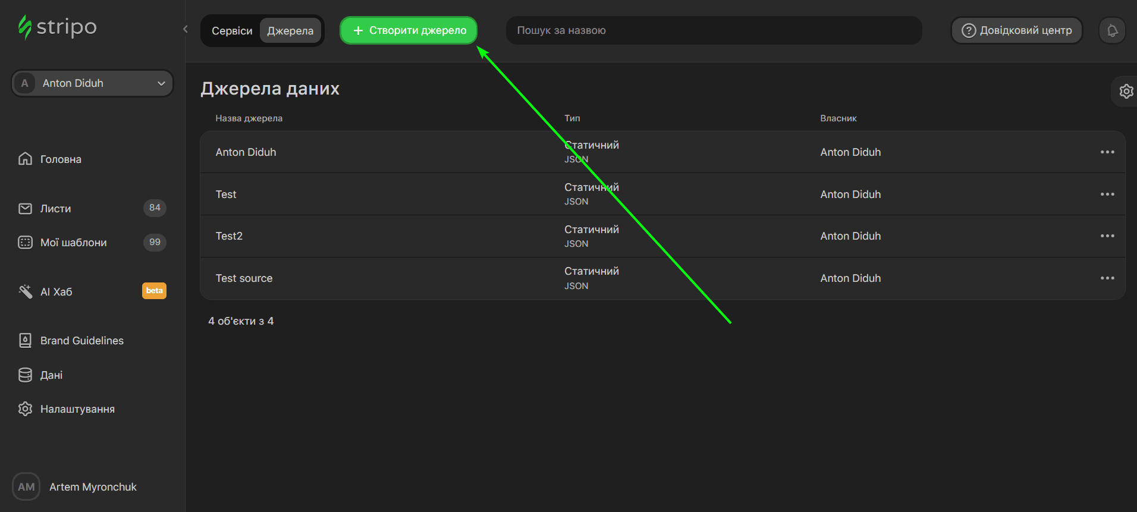This screenshot has height=512, width=1137.
Task: Collapse the left sidebar with the chevron
Action: click(186, 29)
